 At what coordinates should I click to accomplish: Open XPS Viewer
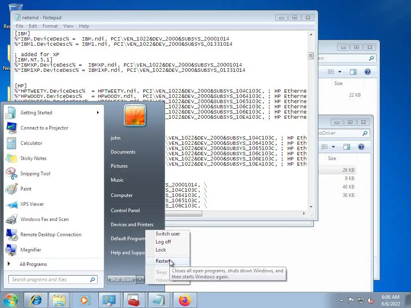pos(54,204)
